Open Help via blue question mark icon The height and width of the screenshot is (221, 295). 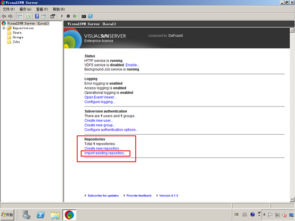coord(37,16)
